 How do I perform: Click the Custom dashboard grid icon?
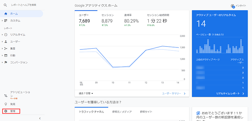point(6,20)
